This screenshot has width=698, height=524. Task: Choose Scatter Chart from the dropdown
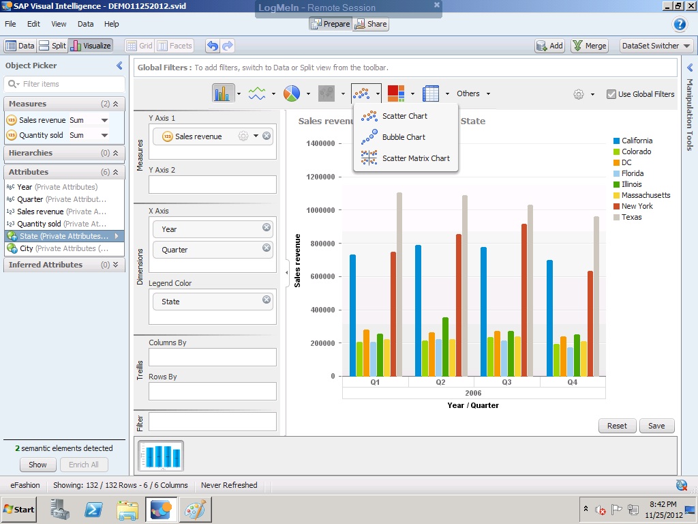pyautogui.click(x=405, y=116)
